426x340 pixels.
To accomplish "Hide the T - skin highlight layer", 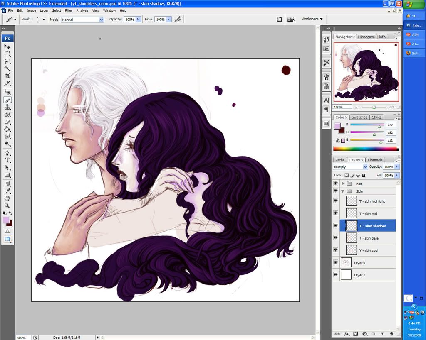I will pos(336,201).
